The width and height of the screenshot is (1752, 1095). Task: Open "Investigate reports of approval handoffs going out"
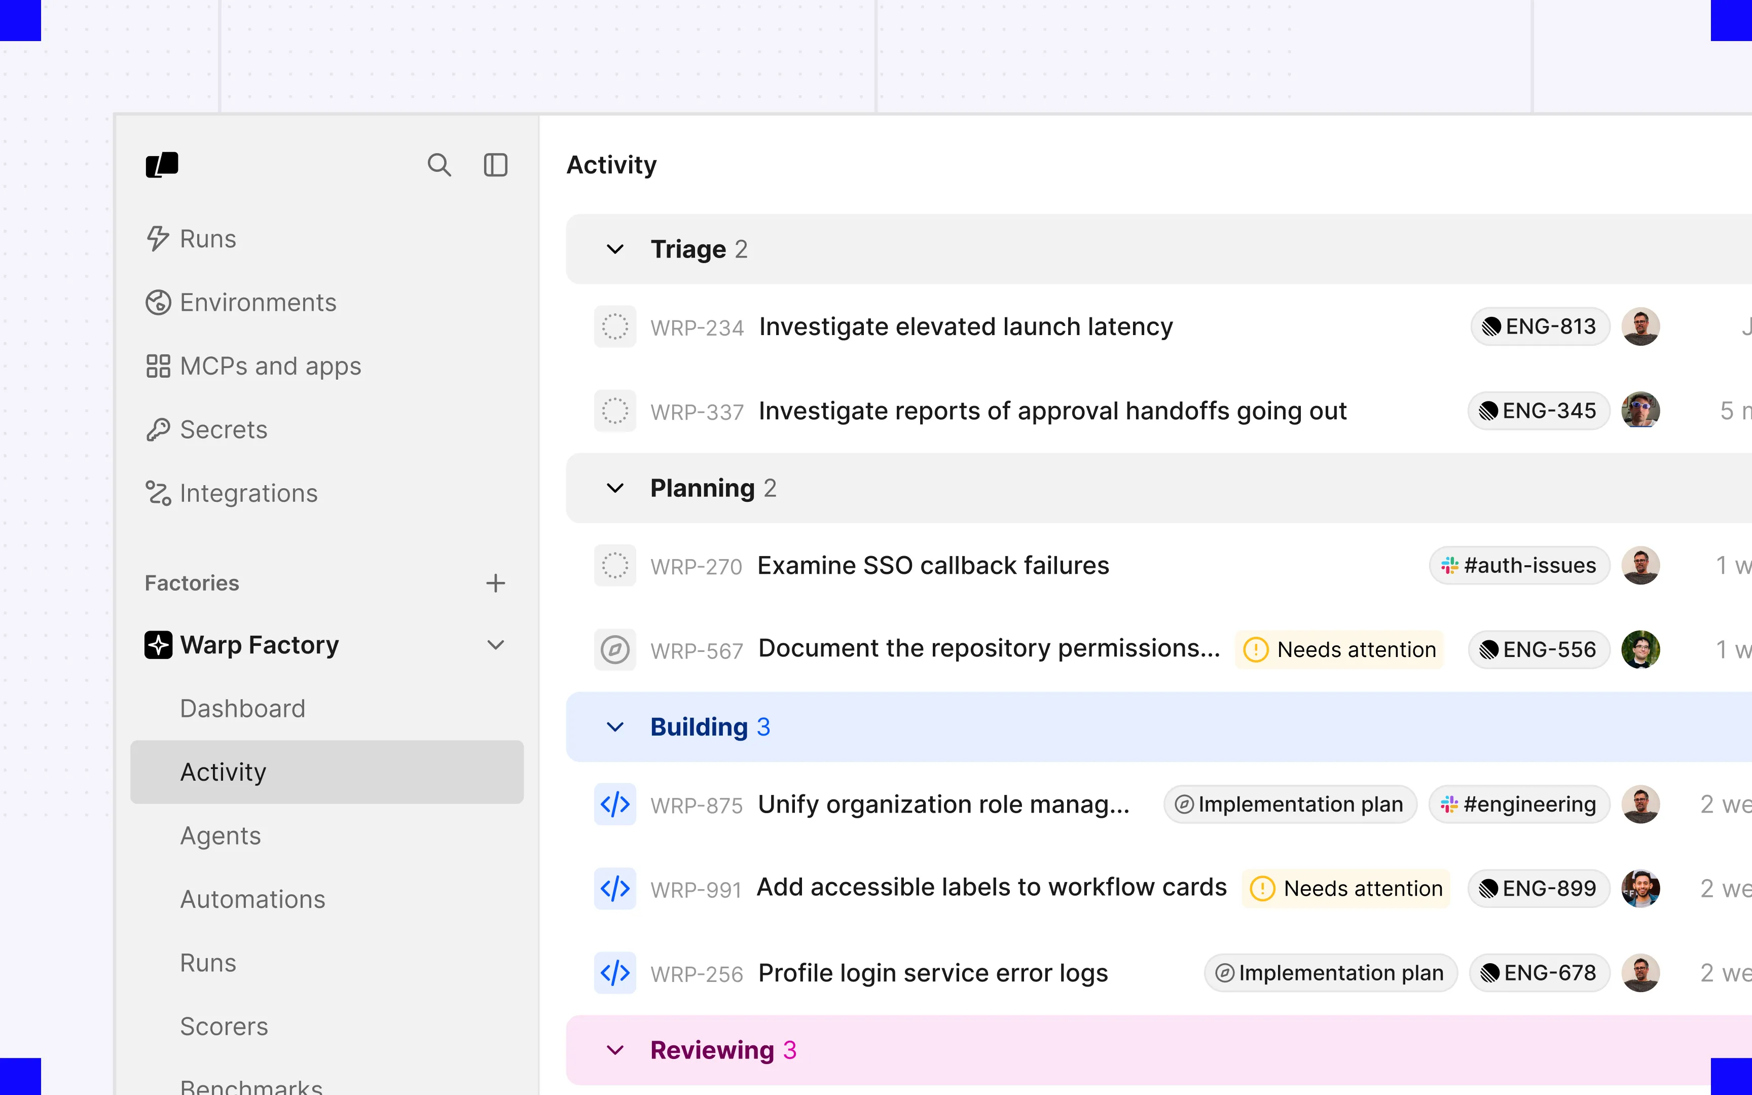(1052, 411)
